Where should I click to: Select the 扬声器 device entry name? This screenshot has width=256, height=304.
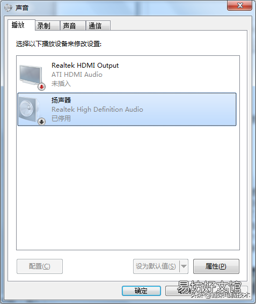pos(61,100)
